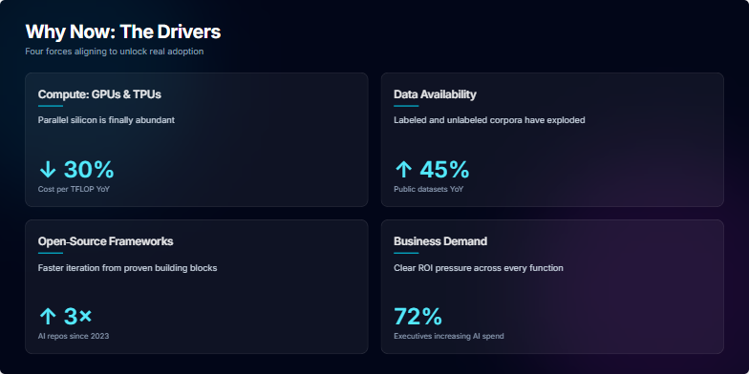Click the 'Executives increasing AI spend' caption
Viewport: 749px width, 374px height.
tap(449, 336)
